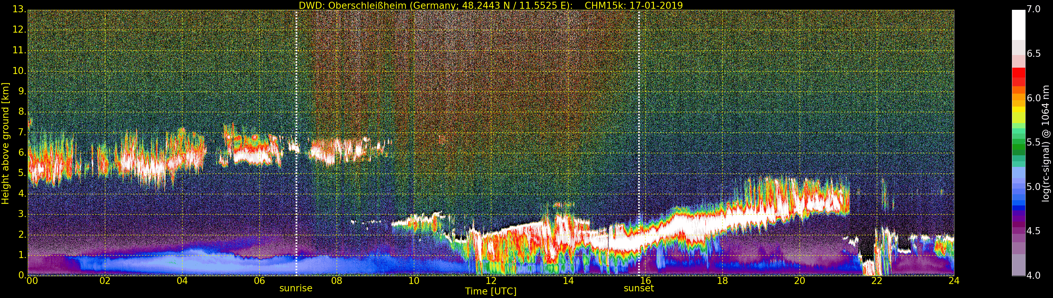This screenshot has width=1053, height=298.
Task: Click colorbar value '6.5'
Action: [x=1034, y=54]
